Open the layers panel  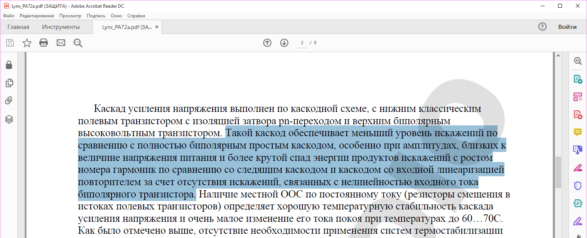point(9,119)
